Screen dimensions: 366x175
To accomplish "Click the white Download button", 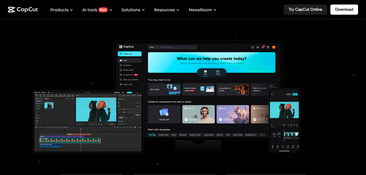I will pyautogui.click(x=344, y=10).
